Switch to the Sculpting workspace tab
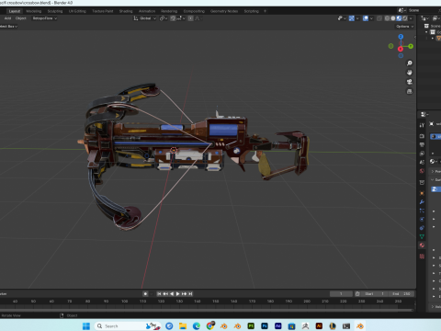 (x=55, y=11)
